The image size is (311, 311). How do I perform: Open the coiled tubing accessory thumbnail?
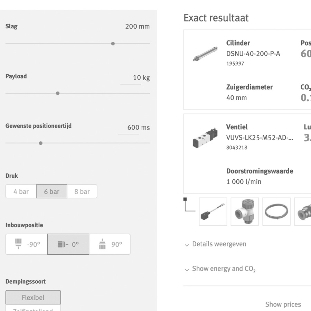click(276, 211)
